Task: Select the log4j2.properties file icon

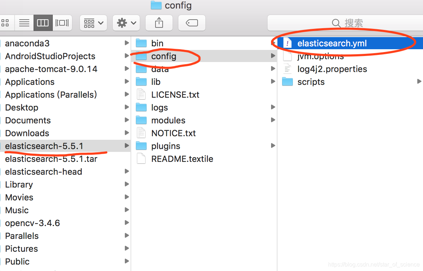Action: (x=287, y=69)
